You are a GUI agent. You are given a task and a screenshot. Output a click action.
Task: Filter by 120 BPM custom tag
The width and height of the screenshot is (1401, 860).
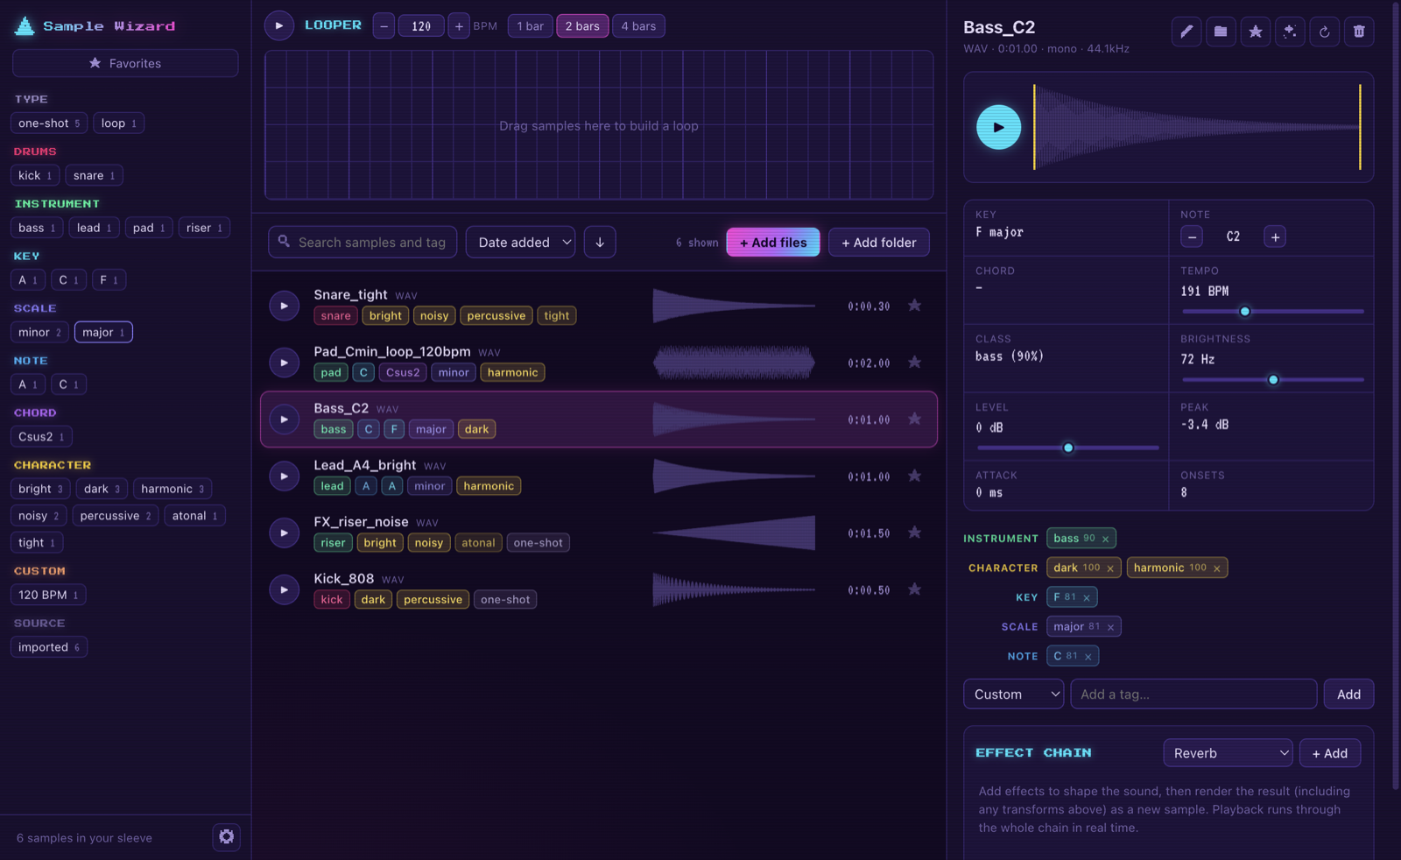(48, 595)
